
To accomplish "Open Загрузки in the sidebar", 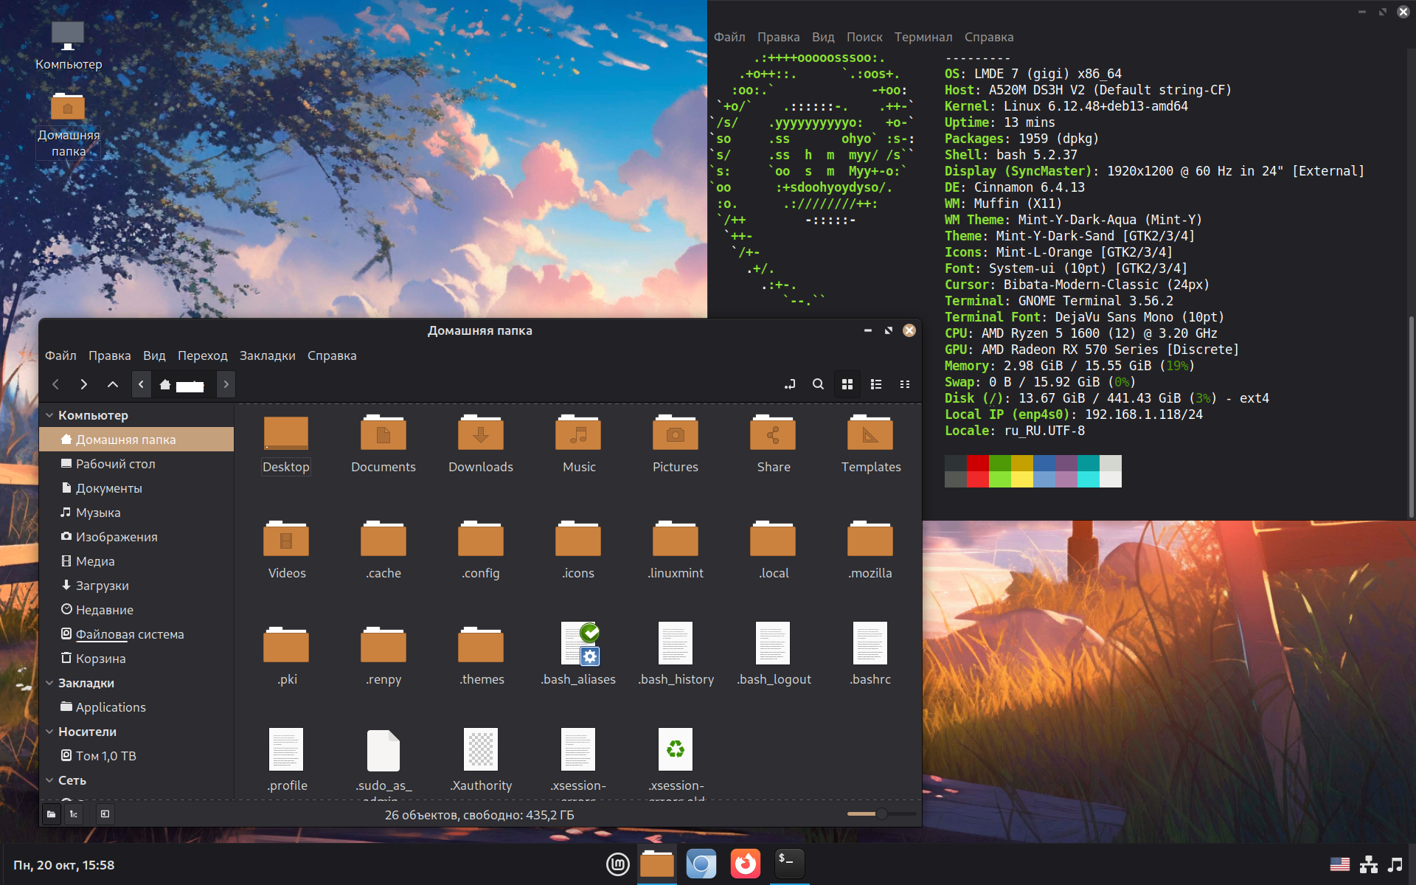I will (102, 586).
